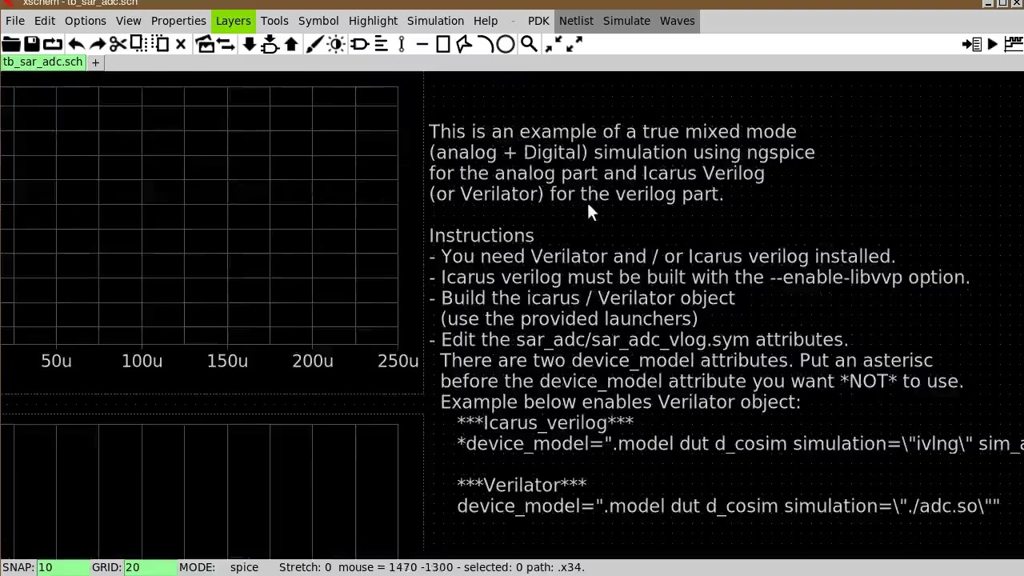Screen dimensions: 1024x576
Task: Select the Insert Arc tool
Action: (x=484, y=44)
